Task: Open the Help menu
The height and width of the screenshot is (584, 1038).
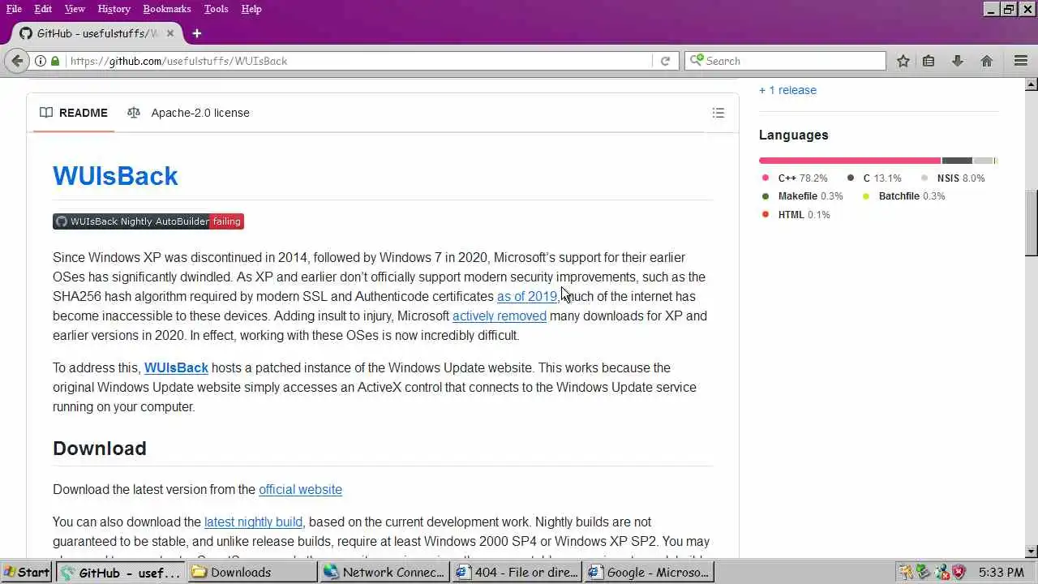Action: pyautogui.click(x=251, y=9)
